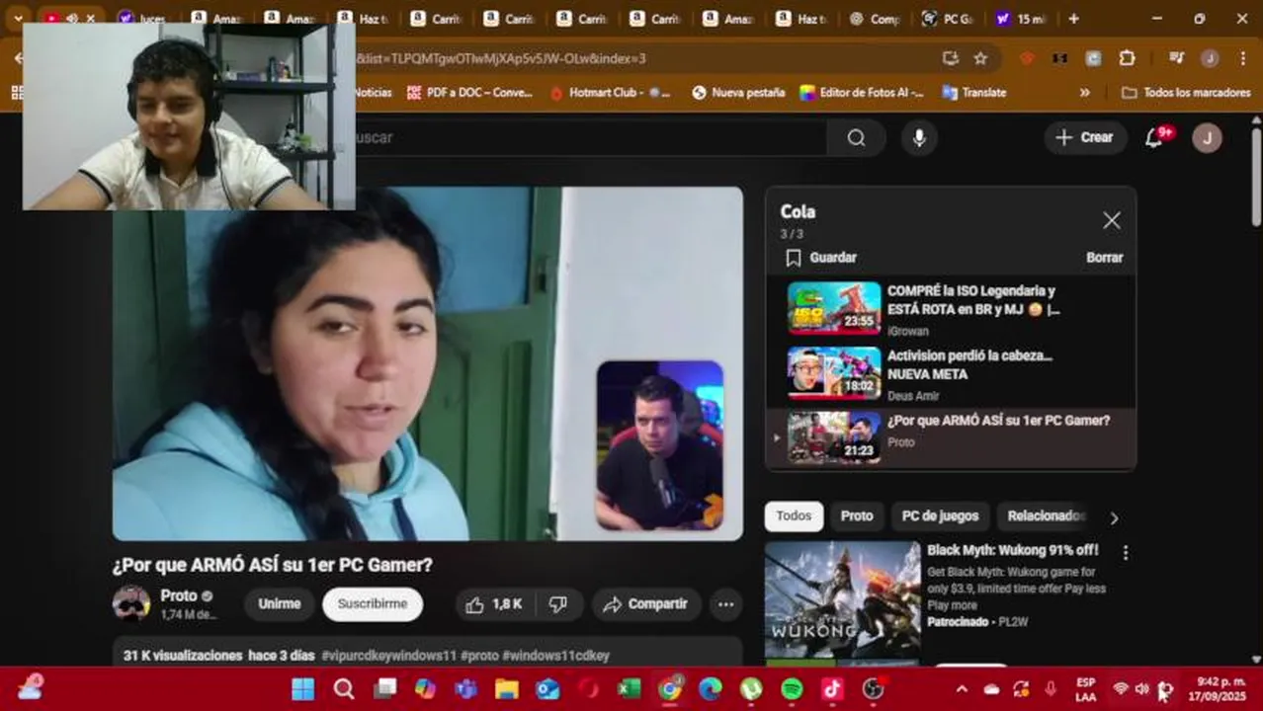This screenshot has width=1263, height=711.
Task: Open the Brave-style red shield extension icon
Action: pos(1027,58)
